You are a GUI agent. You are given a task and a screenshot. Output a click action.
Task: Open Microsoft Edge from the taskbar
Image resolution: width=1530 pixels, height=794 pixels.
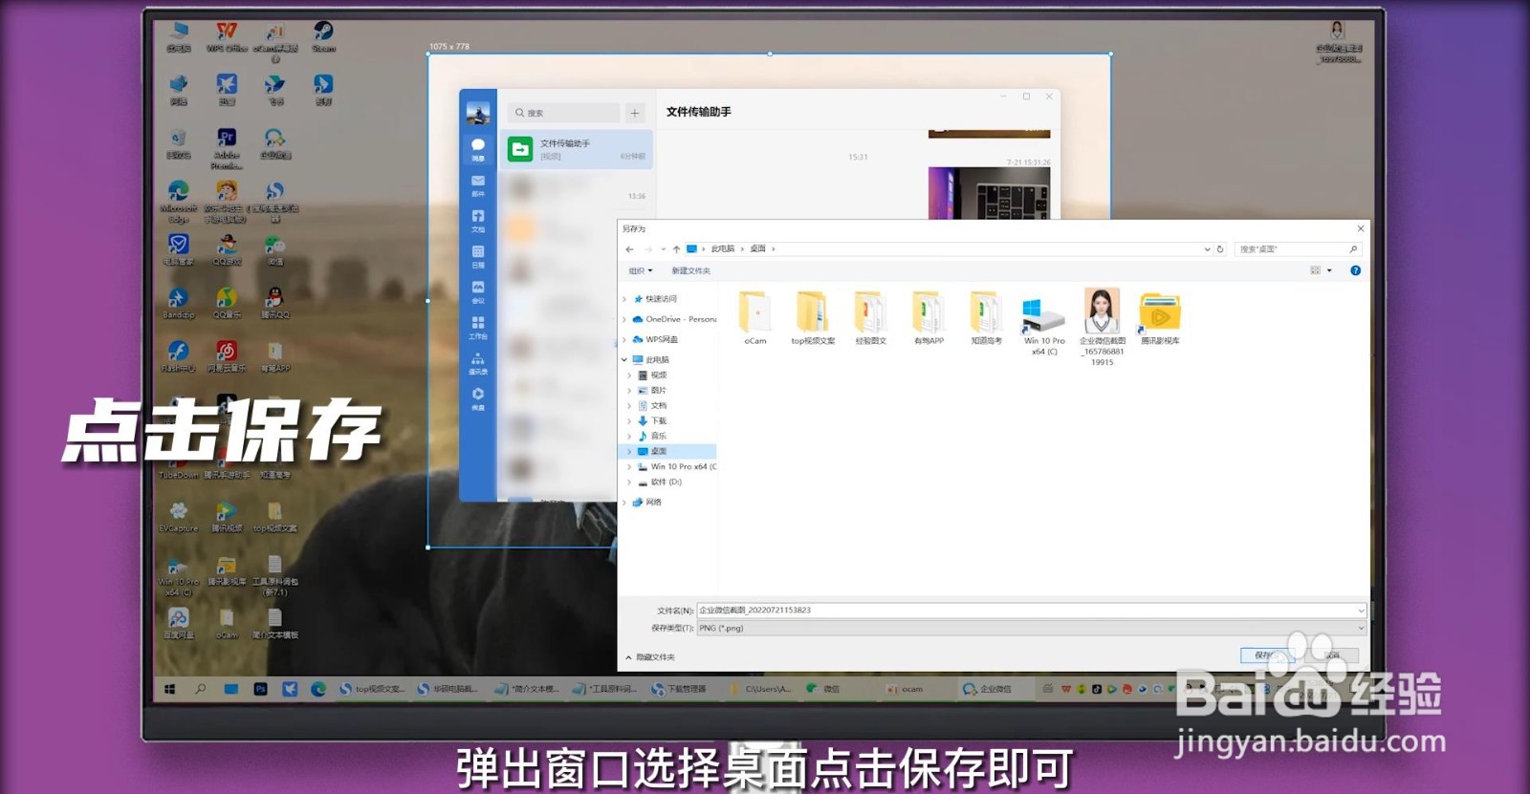318,689
